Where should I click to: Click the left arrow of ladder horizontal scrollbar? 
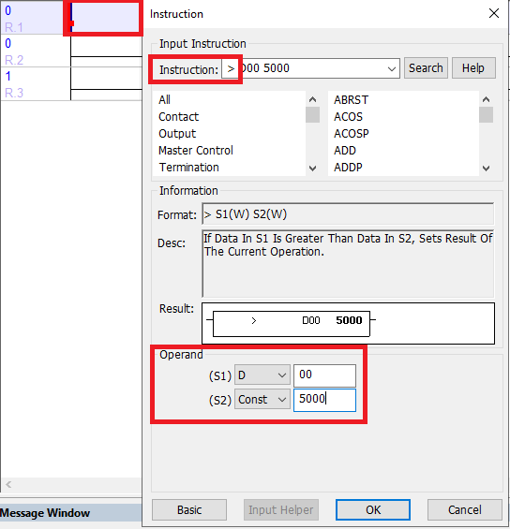click(x=8, y=484)
